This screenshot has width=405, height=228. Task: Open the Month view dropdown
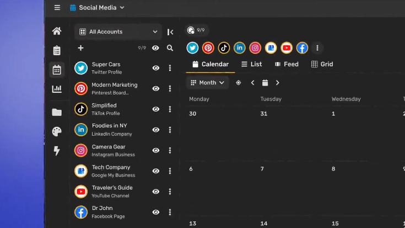pyautogui.click(x=208, y=83)
